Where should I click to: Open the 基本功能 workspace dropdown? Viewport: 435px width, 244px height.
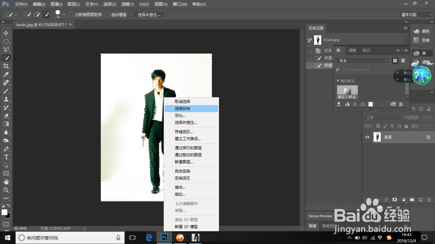pyautogui.click(x=416, y=14)
